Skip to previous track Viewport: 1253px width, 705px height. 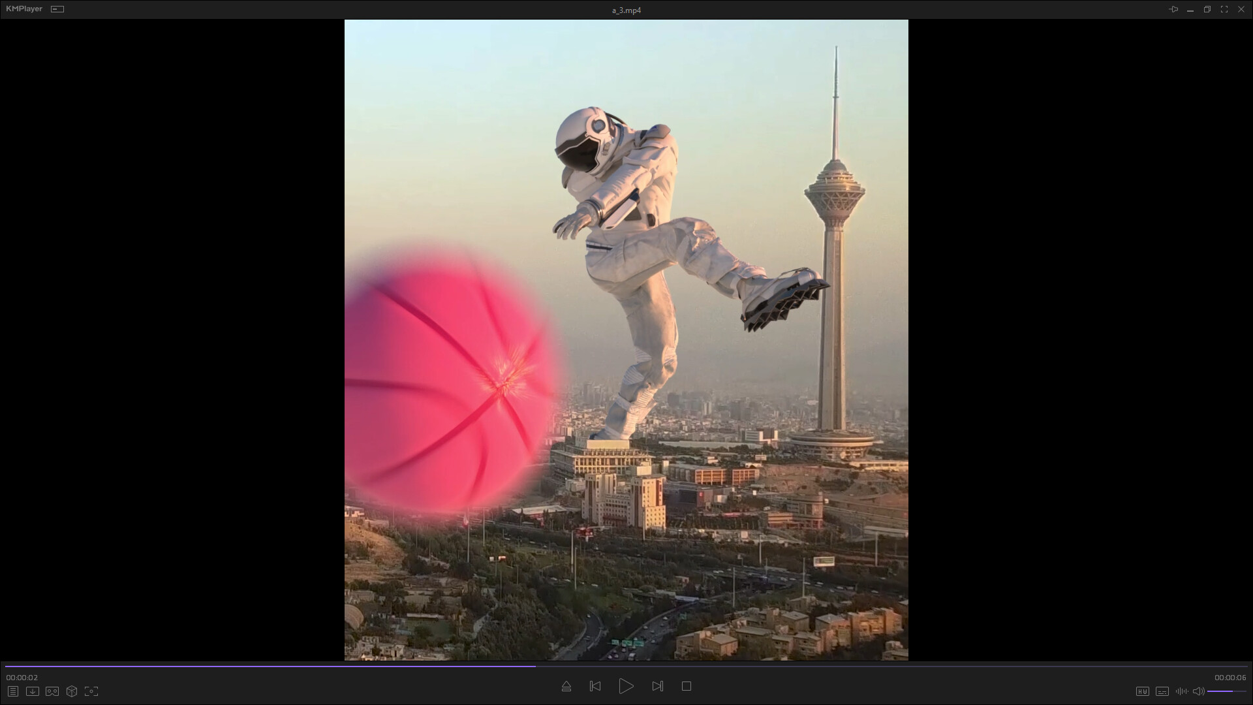pos(595,686)
